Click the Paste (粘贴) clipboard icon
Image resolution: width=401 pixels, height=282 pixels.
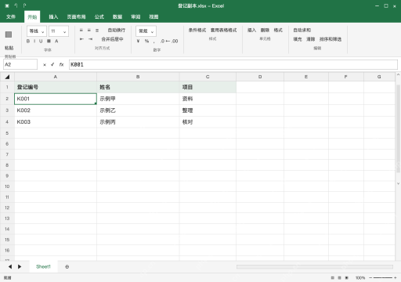(9, 34)
